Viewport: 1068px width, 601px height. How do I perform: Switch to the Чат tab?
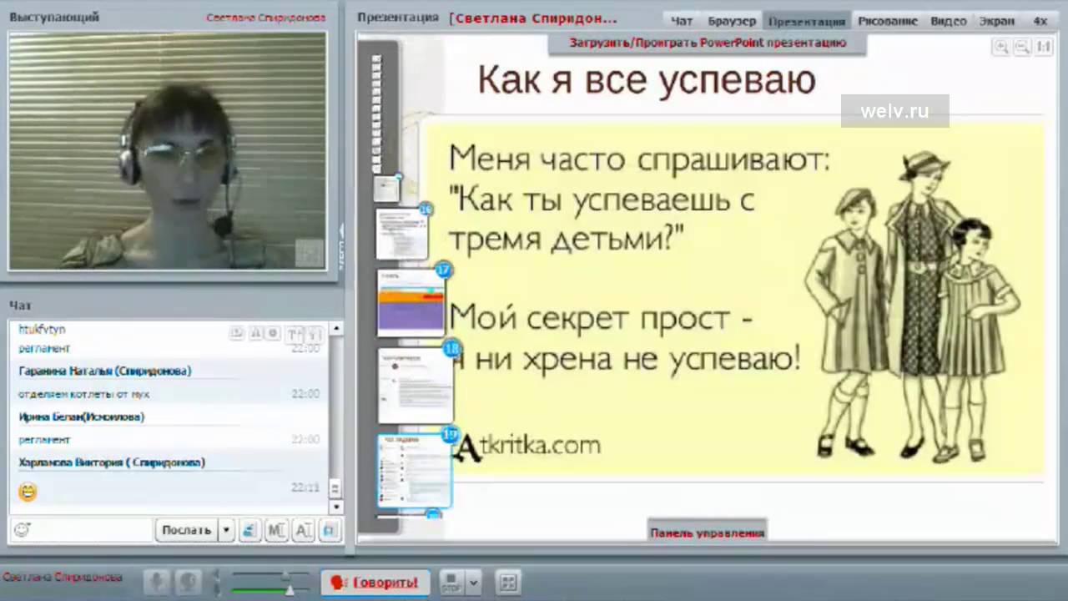pos(682,21)
